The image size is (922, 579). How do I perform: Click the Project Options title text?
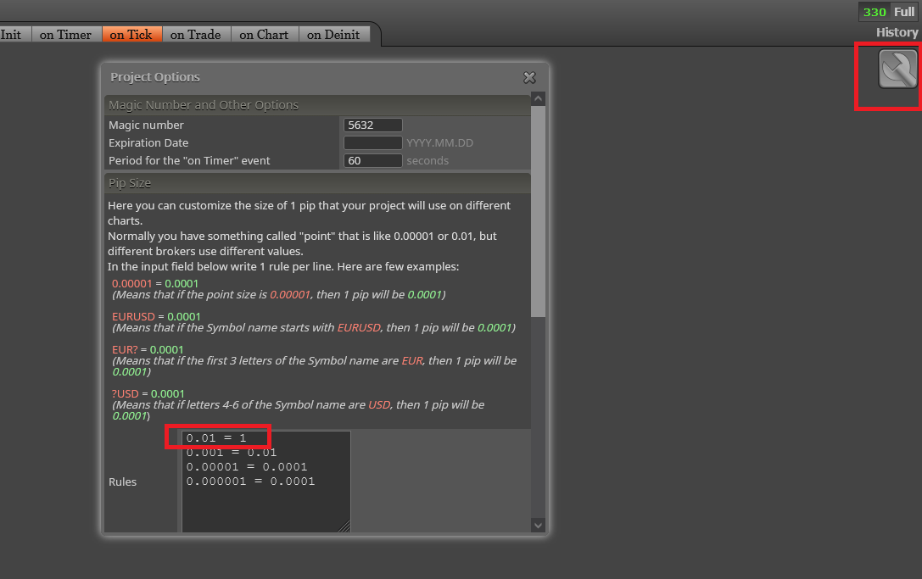click(x=155, y=77)
